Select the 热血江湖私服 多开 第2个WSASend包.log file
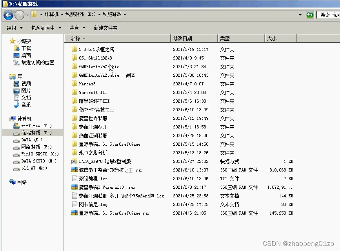 click(x=122, y=196)
